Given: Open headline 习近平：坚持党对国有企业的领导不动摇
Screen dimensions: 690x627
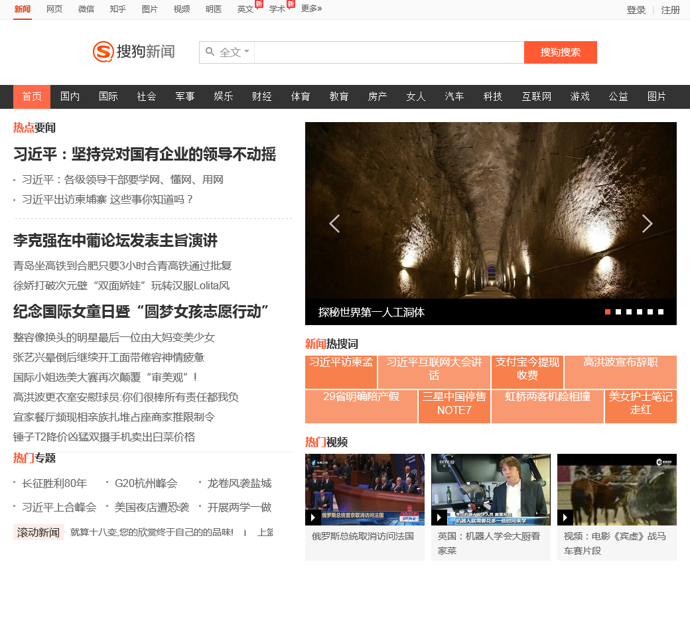Looking at the screenshot, I should [145, 155].
